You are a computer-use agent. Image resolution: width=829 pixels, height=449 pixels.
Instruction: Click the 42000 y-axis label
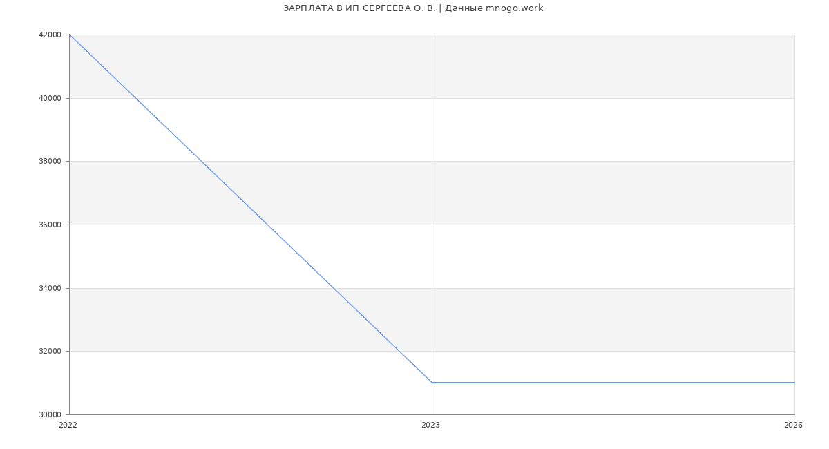point(50,35)
